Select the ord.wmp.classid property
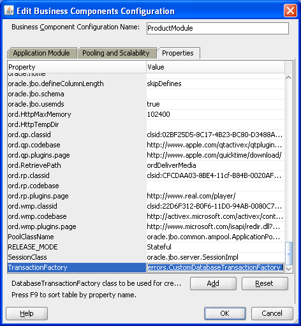Image resolution: width=301 pixels, height=326 pixels. coord(77,206)
